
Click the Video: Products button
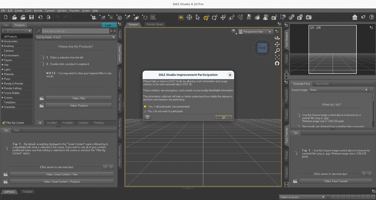click(x=79, y=106)
